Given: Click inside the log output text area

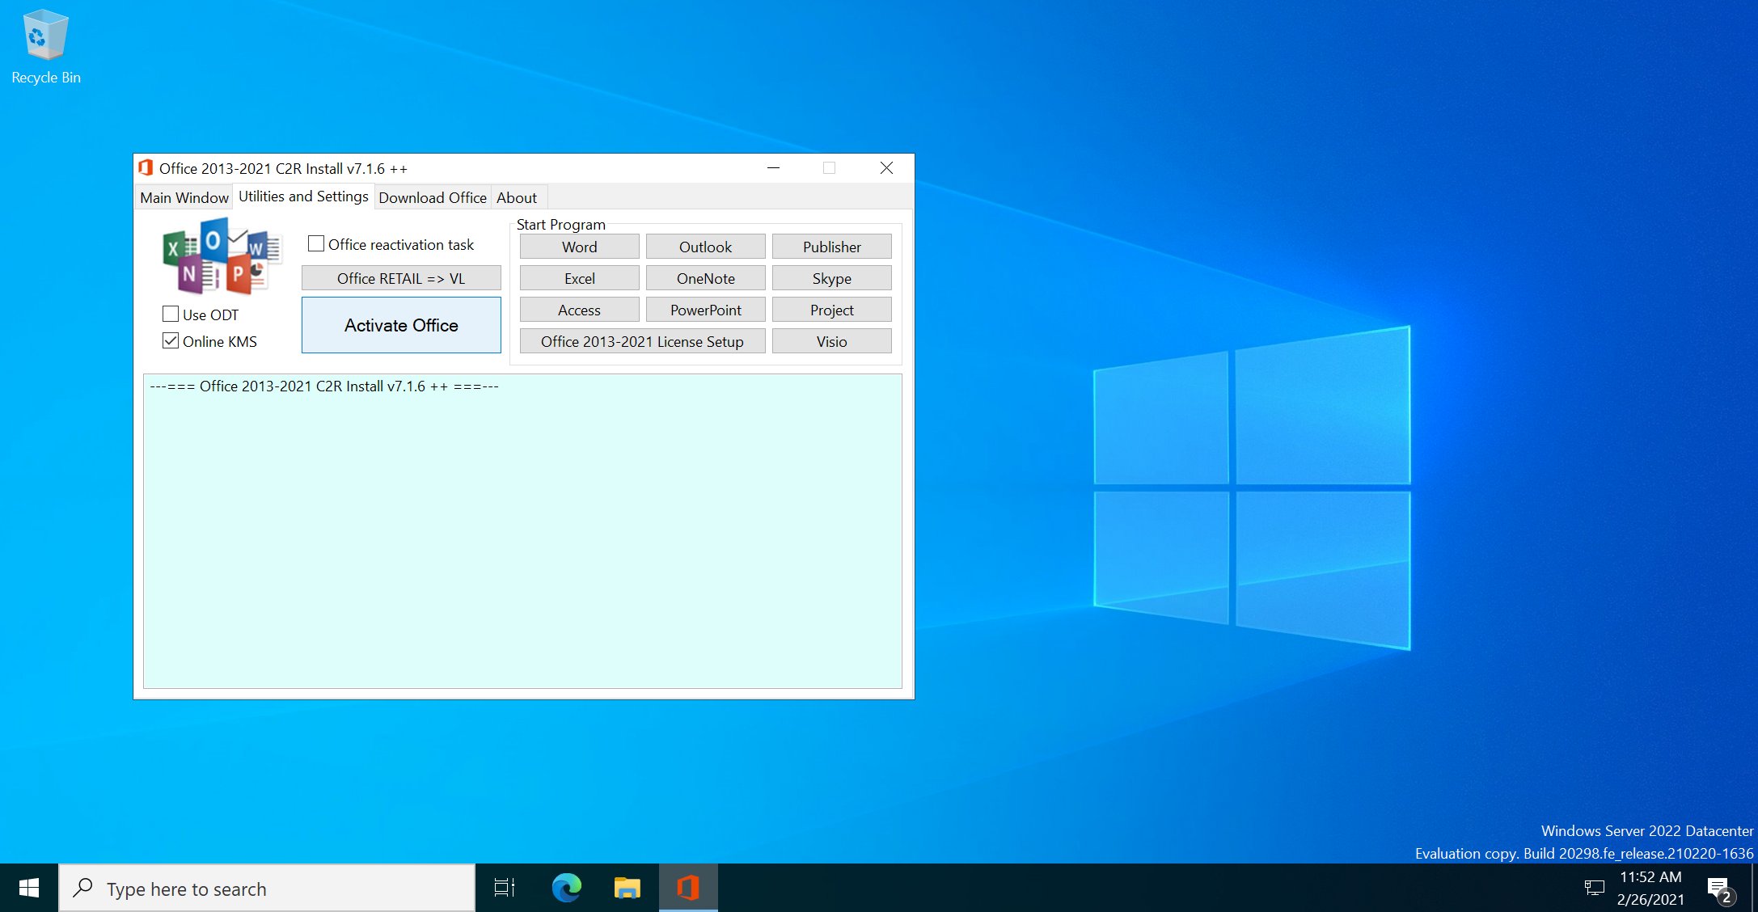Looking at the screenshot, I should tap(522, 531).
